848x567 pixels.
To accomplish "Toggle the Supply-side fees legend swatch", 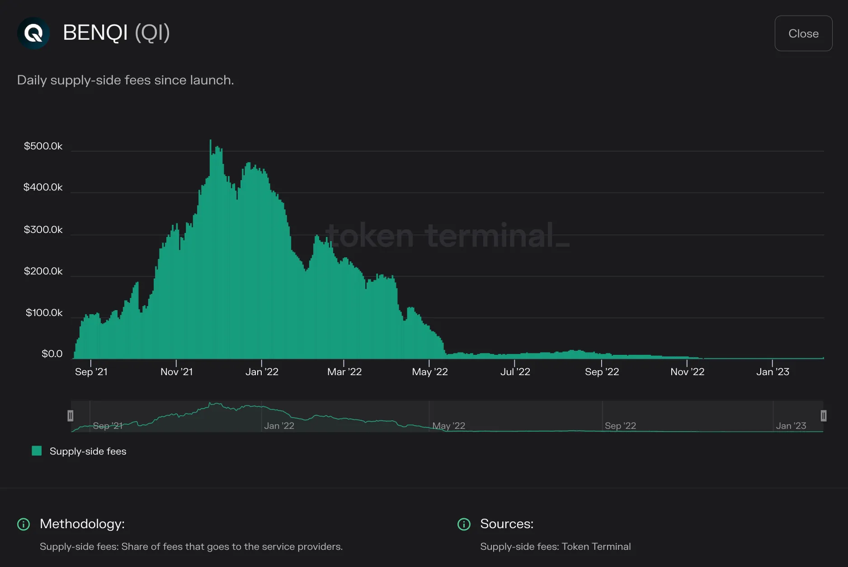I will pos(37,451).
